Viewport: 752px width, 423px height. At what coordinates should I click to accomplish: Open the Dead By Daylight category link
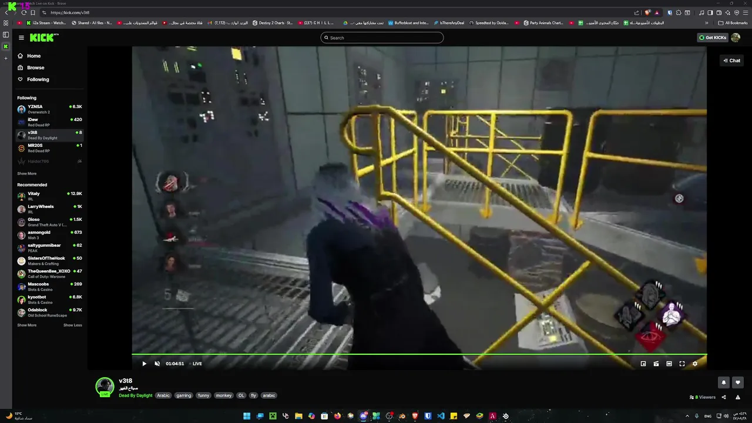[136, 395]
